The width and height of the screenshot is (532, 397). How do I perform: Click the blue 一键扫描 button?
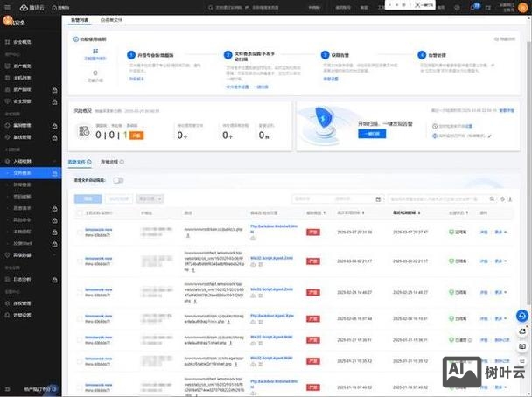372,134
